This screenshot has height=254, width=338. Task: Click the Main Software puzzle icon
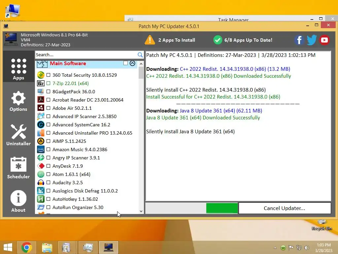pyautogui.click(x=42, y=64)
